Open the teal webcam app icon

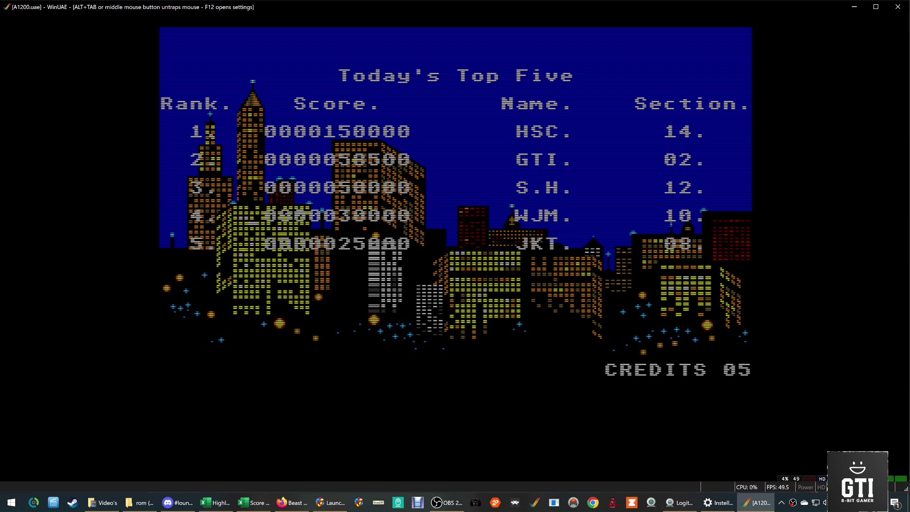[398, 503]
